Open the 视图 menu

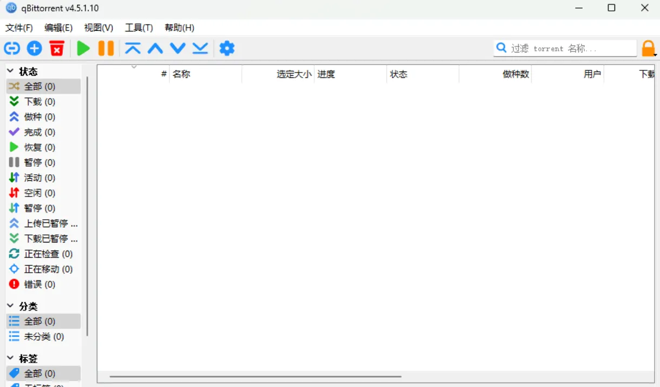click(98, 28)
